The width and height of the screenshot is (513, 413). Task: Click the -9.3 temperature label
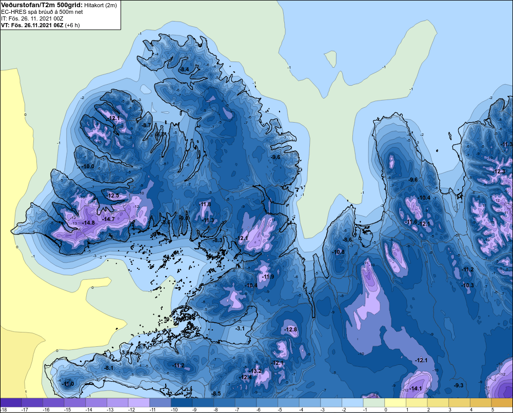(x=459, y=385)
